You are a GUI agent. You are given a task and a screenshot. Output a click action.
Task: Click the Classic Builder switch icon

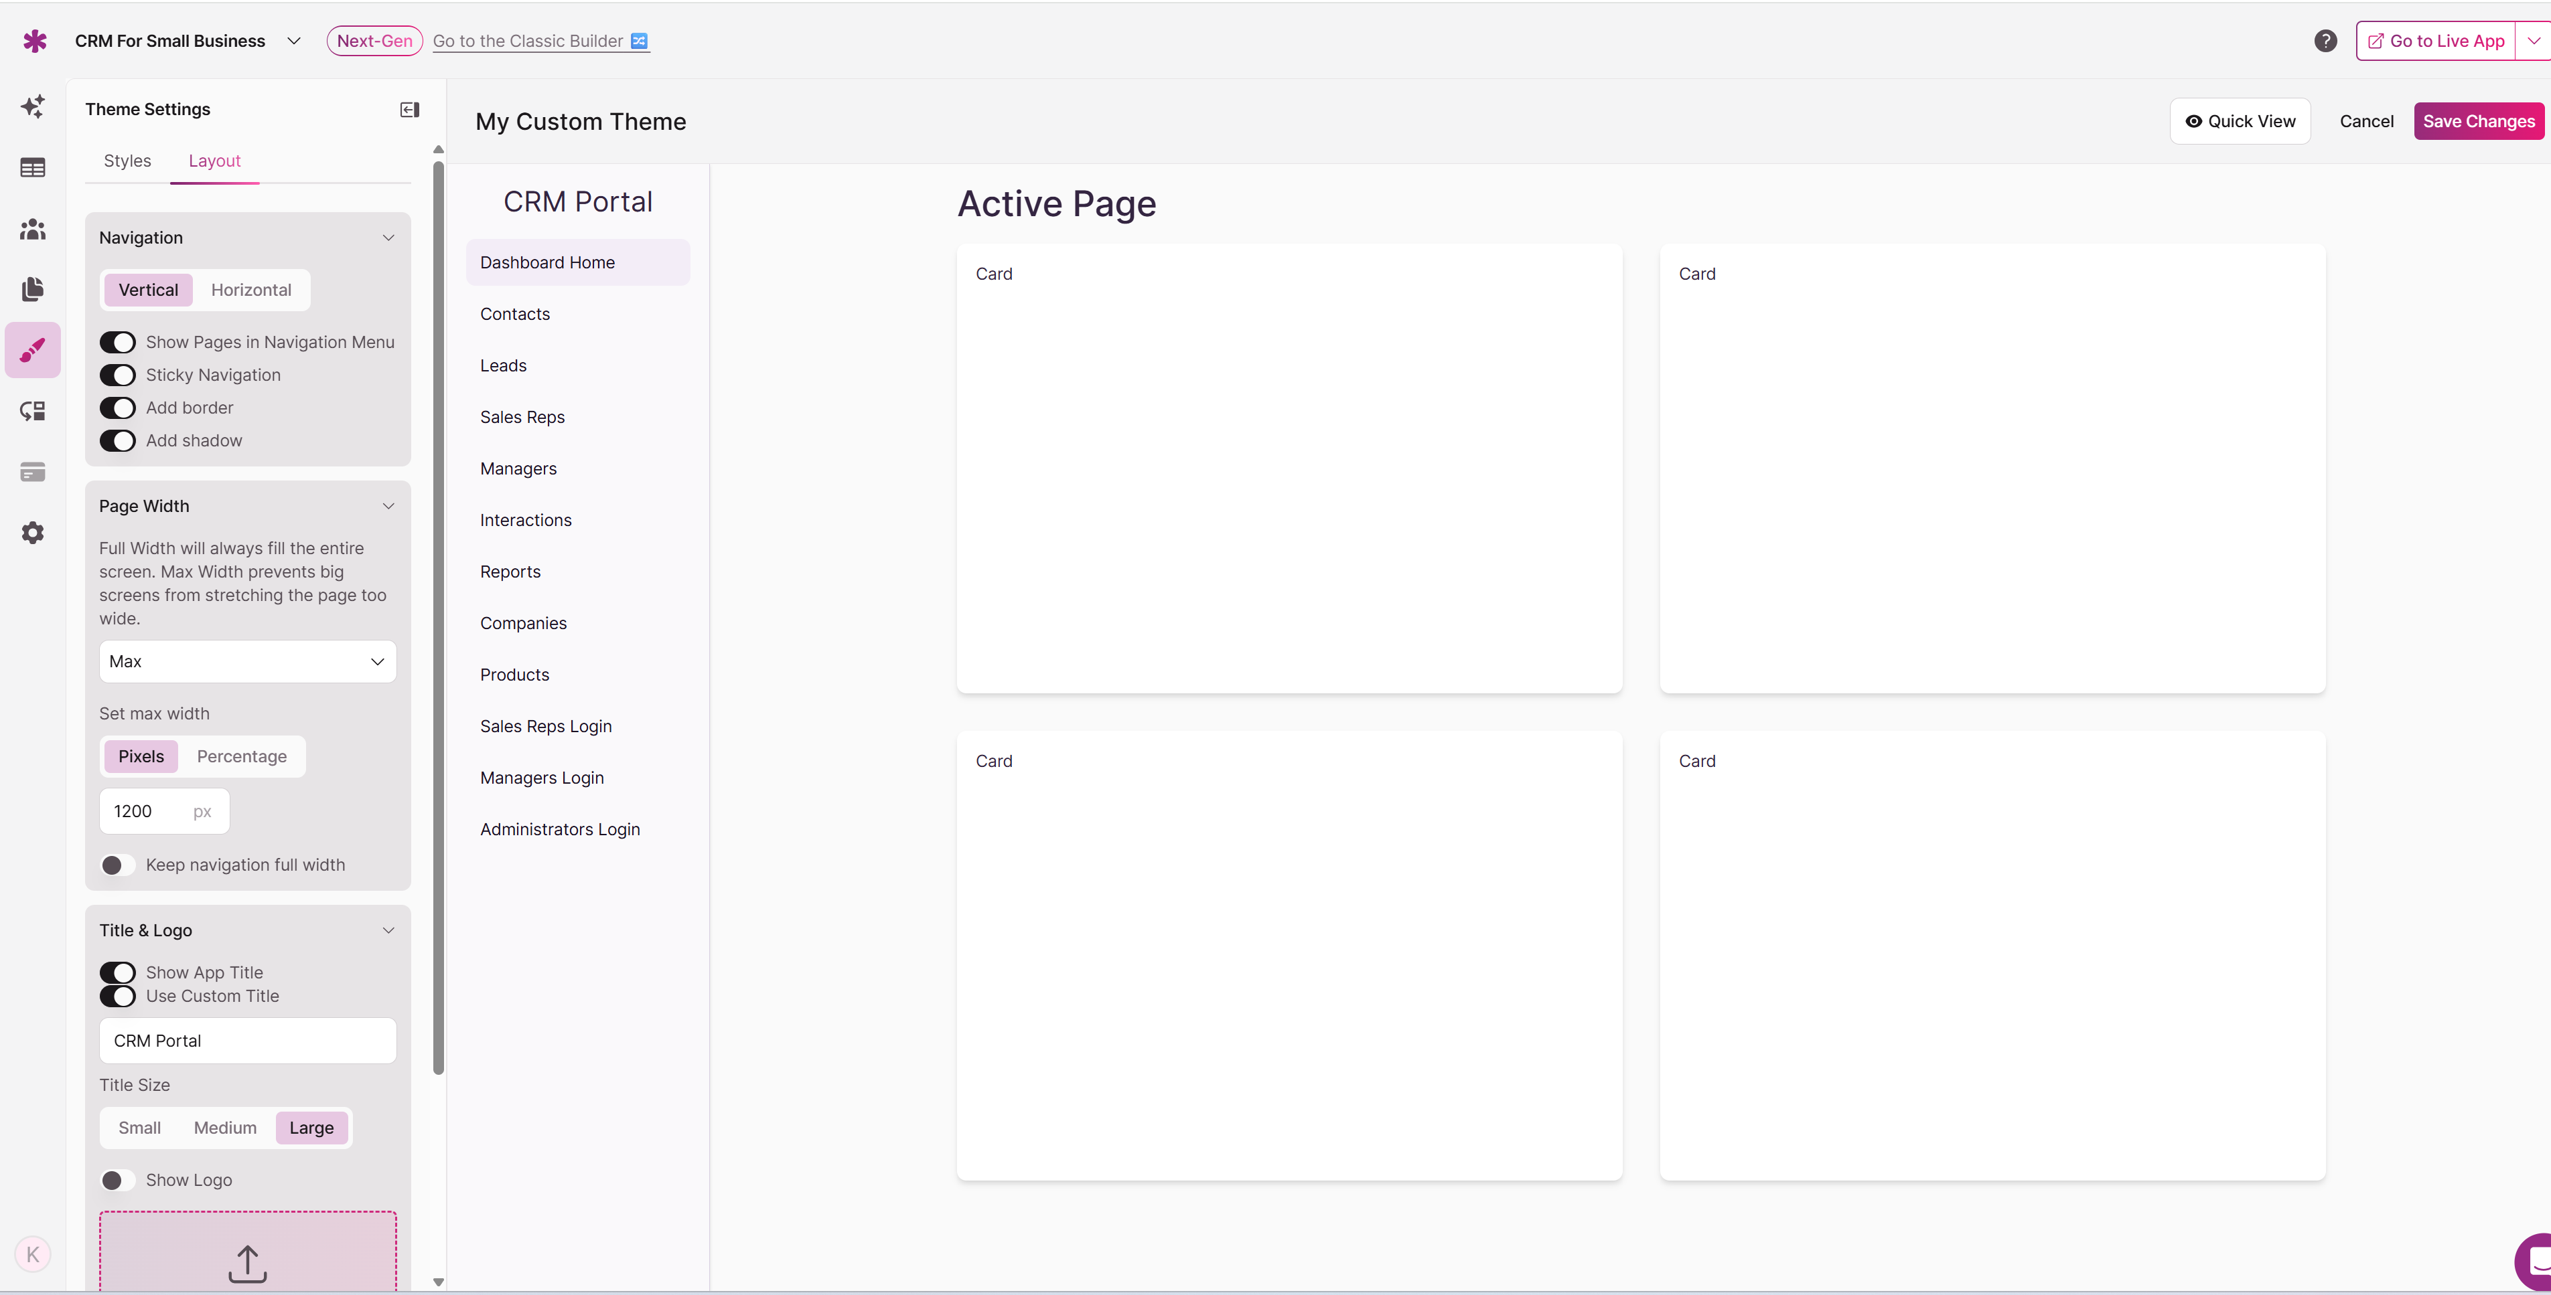pyautogui.click(x=639, y=41)
